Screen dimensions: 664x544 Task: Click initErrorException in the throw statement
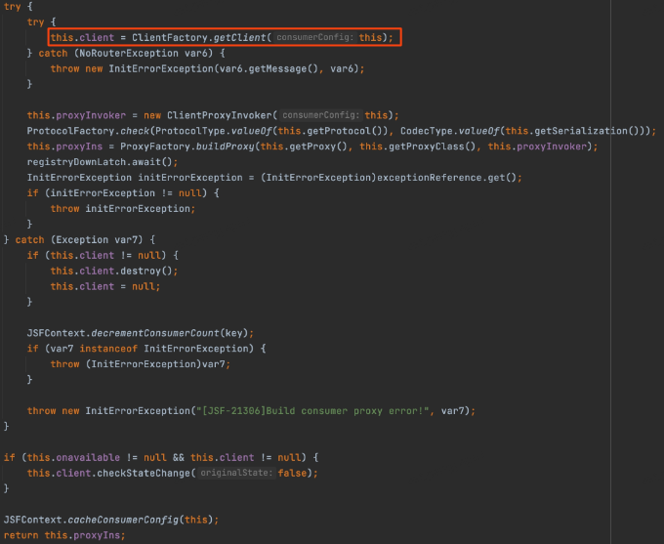(138, 209)
